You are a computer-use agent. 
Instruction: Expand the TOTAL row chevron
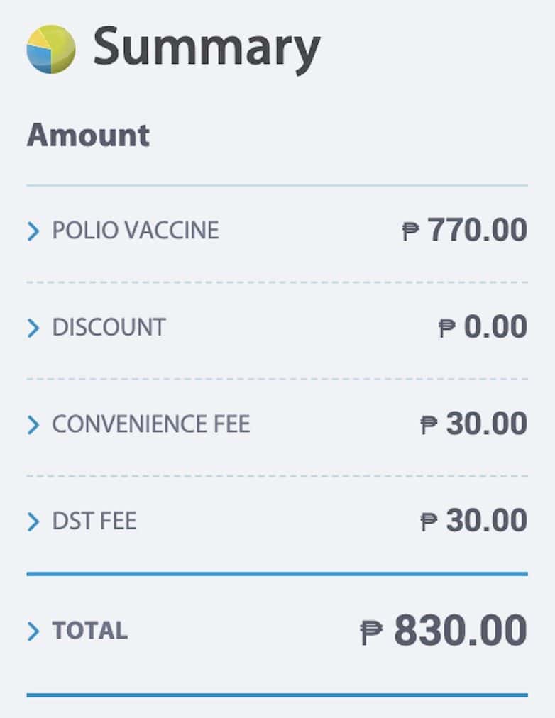pyautogui.click(x=33, y=631)
